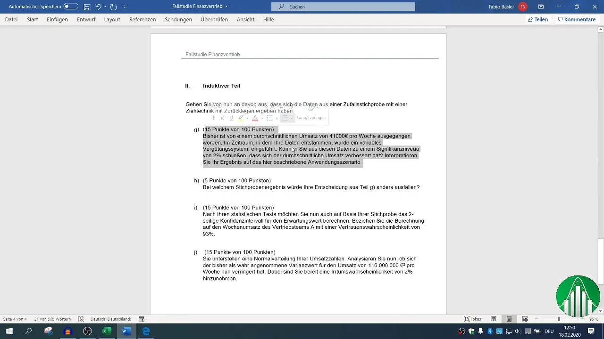Switch to Read Mode view icon
The width and height of the screenshot is (604, 339).
click(494, 319)
